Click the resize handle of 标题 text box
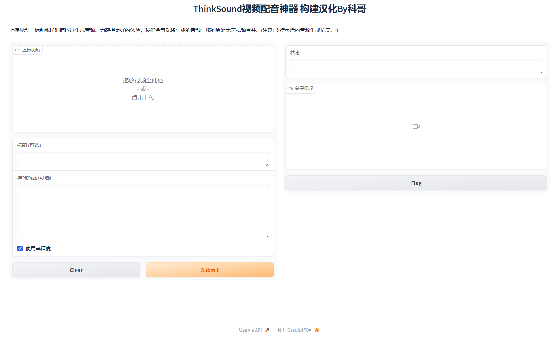This screenshot has width=559, height=337. (267, 165)
